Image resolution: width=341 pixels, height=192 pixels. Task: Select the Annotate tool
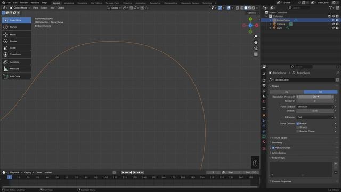[17, 62]
